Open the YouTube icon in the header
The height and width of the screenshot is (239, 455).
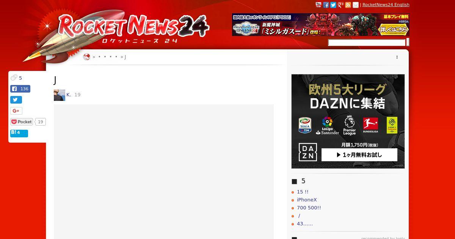tap(318, 5)
